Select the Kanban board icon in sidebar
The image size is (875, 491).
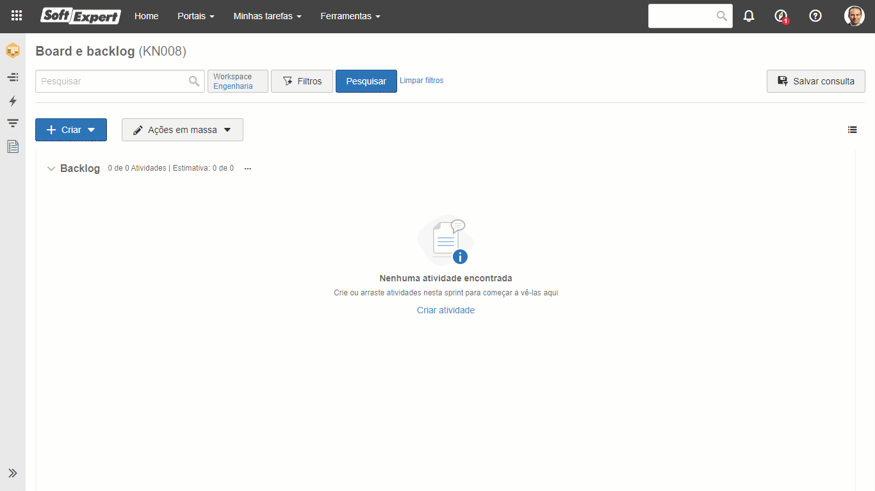pyautogui.click(x=12, y=51)
